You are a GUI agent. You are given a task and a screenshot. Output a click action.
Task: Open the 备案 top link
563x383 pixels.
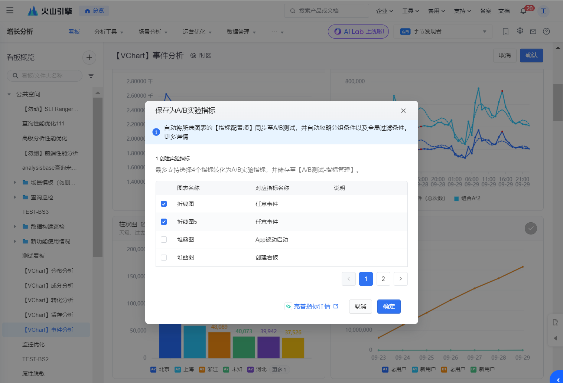486,11
